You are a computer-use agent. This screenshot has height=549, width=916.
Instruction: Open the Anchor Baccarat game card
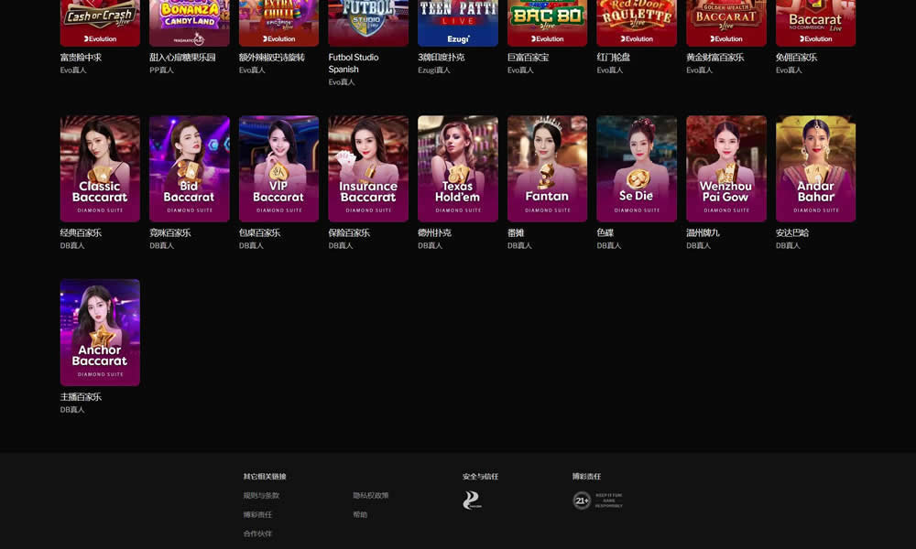point(100,332)
